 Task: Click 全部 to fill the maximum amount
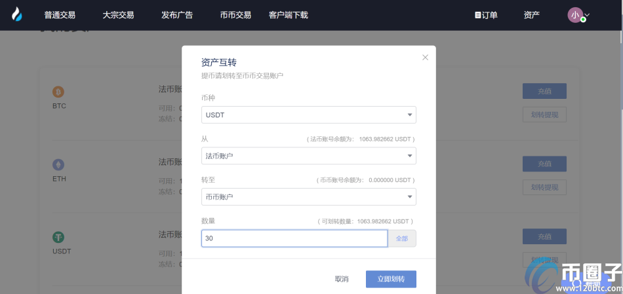[401, 238]
